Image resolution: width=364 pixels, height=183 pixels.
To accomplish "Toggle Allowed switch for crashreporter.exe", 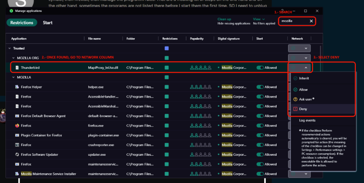I will [260, 145].
